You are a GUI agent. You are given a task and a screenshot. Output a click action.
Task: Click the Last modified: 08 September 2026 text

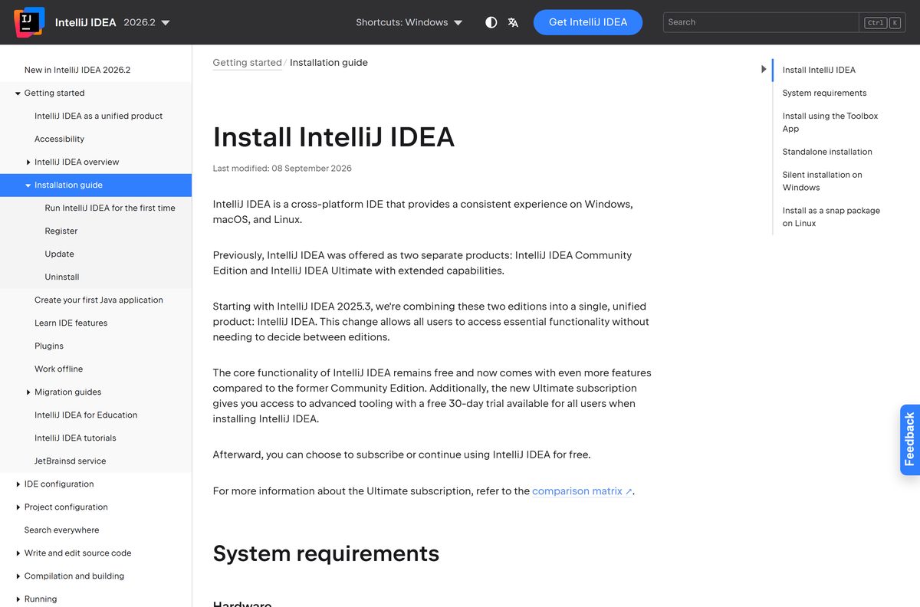pos(282,168)
